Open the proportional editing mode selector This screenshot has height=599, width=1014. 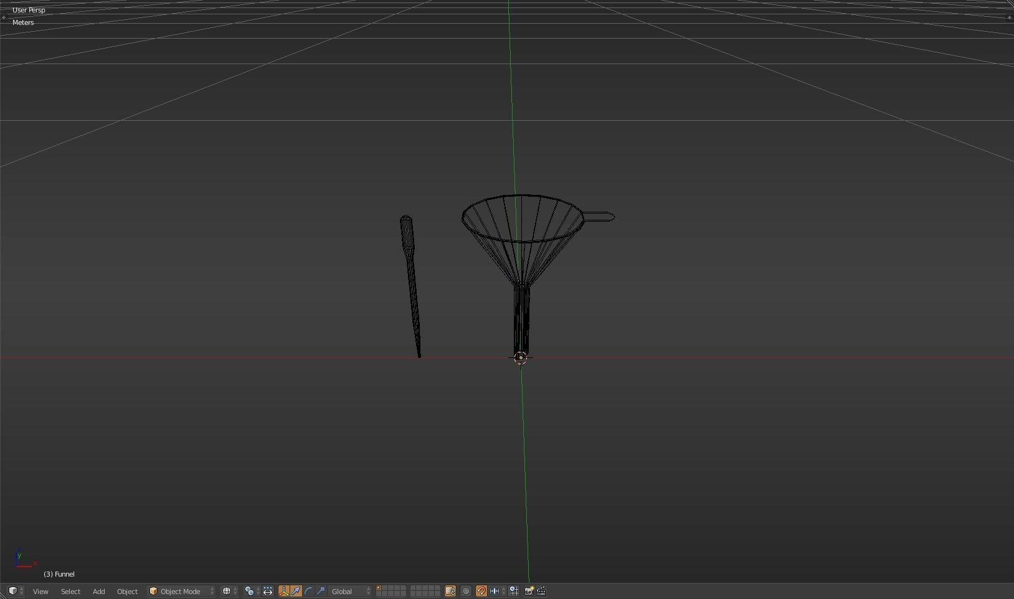[466, 591]
